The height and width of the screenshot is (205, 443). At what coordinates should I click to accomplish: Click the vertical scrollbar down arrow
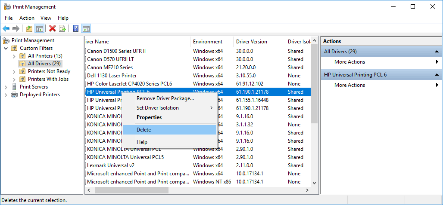click(314, 183)
